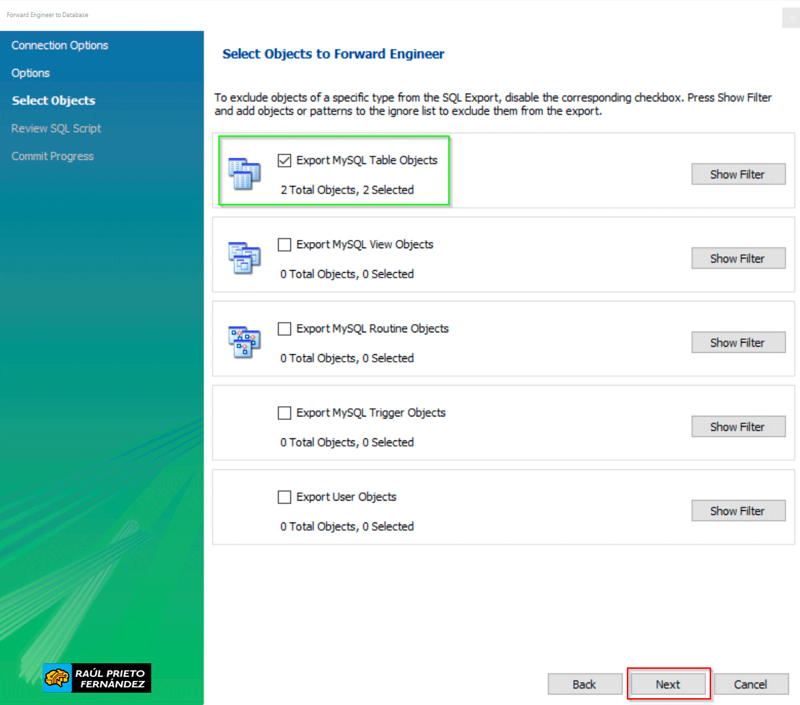Enable Export MySQL View Objects checkbox
800x705 pixels.
point(285,245)
